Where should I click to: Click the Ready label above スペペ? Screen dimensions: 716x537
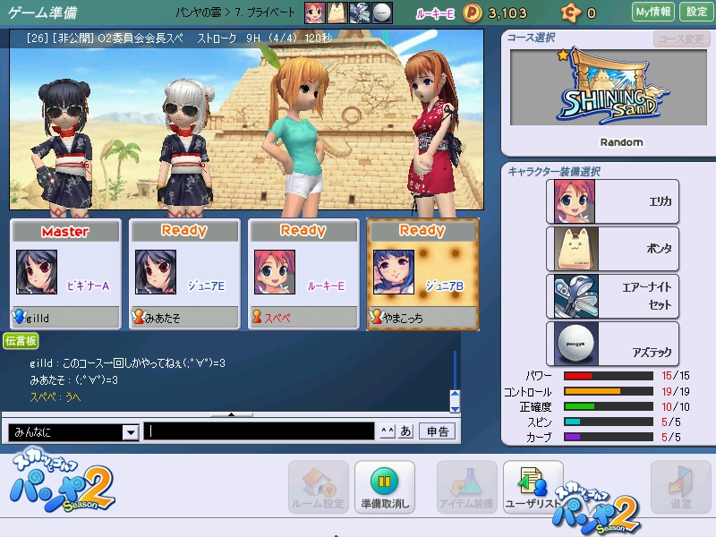303,231
